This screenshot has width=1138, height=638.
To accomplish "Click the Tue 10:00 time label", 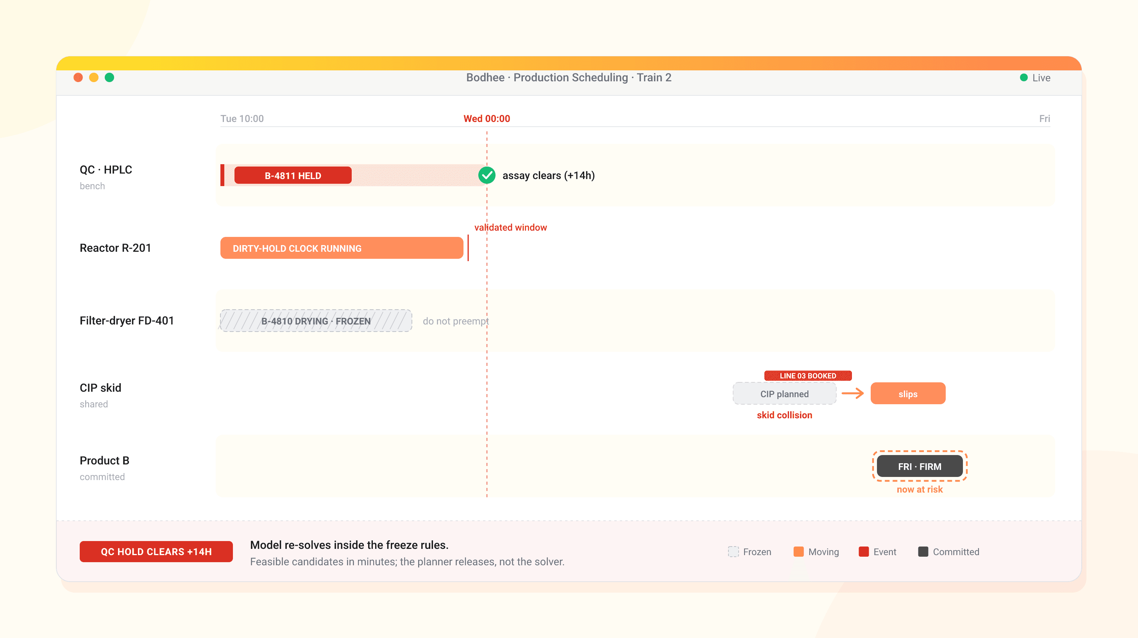I will [x=242, y=118].
